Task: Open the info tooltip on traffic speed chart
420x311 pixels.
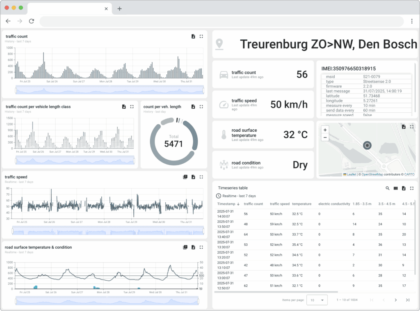Action: coord(185,177)
